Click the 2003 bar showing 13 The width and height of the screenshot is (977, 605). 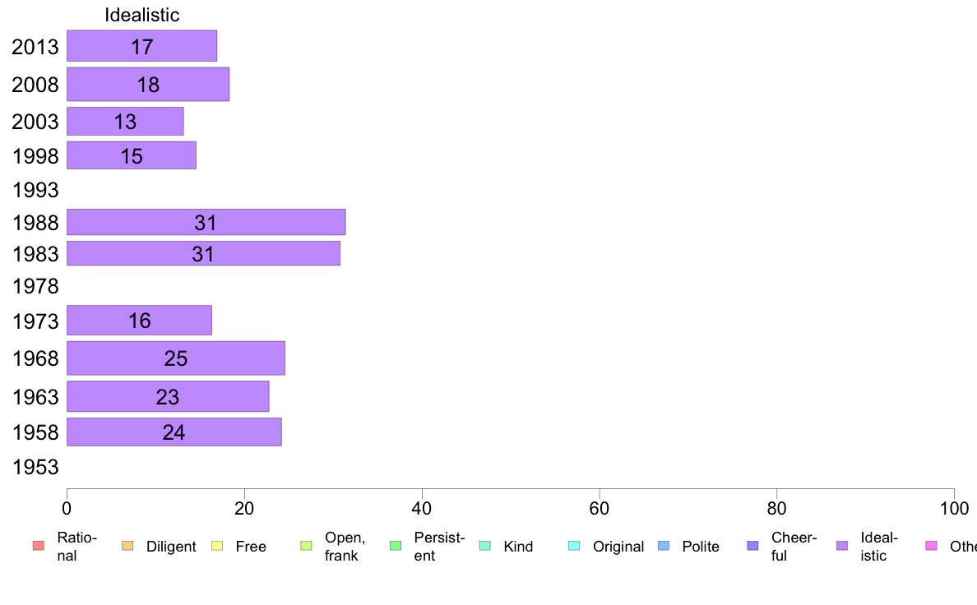[125, 121]
